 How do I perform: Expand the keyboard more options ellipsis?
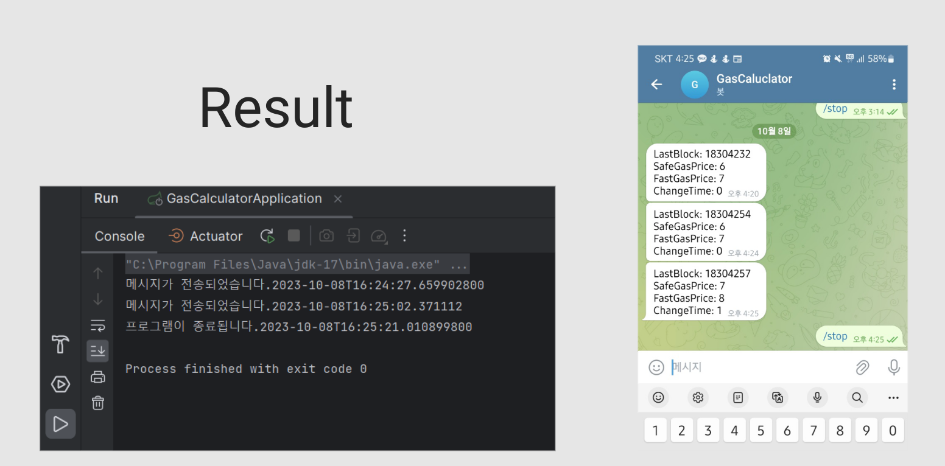(x=893, y=397)
